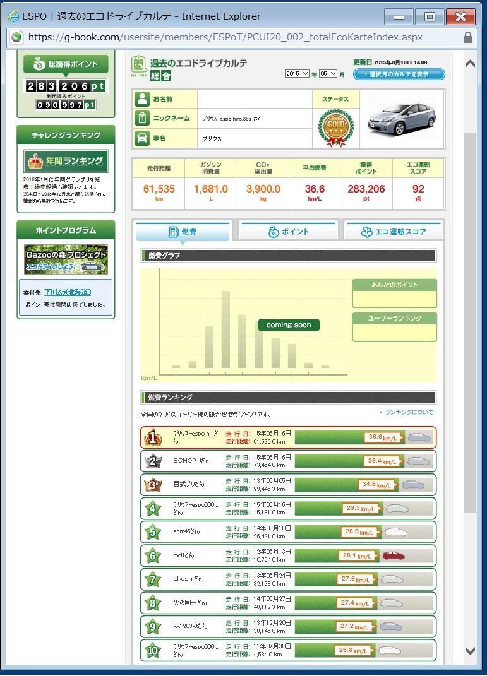Click the scrollbar up arrow

click(x=470, y=64)
